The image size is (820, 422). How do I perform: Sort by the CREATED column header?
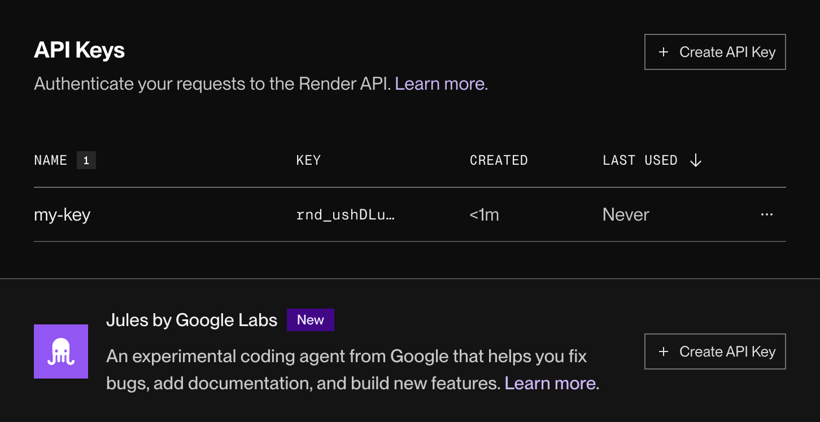coord(499,160)
